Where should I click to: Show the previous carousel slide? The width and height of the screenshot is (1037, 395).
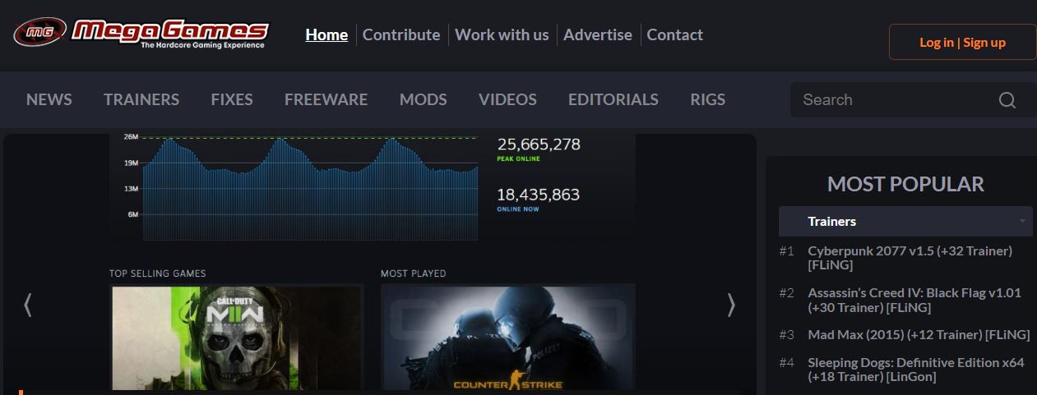pos(27,305)
